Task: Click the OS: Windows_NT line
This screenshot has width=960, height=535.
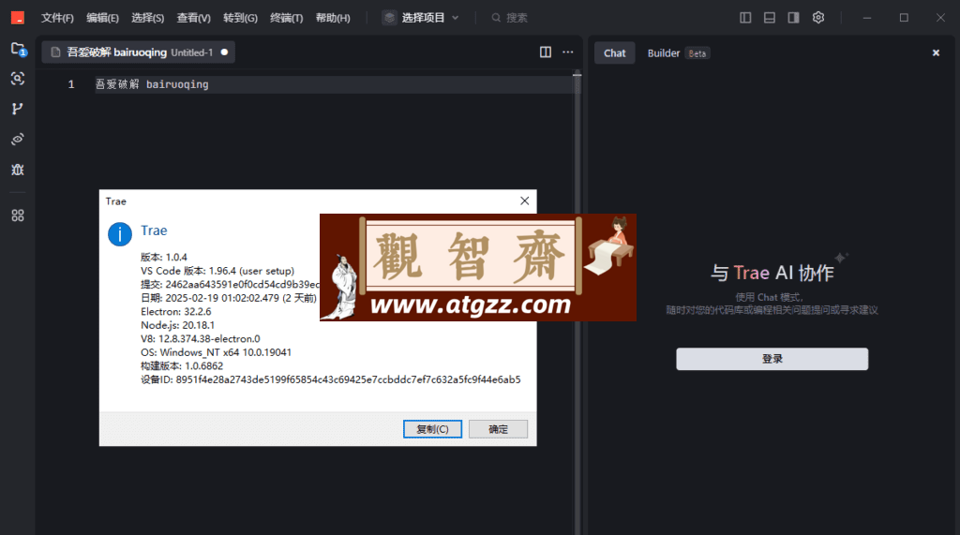Action: [x=217, y=352]
